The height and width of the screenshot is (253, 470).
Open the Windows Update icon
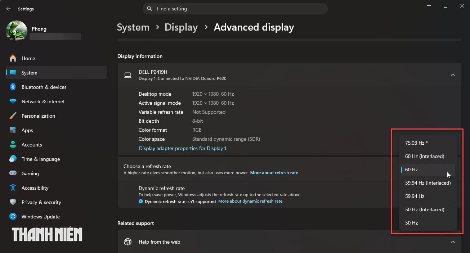coord(13,217)
